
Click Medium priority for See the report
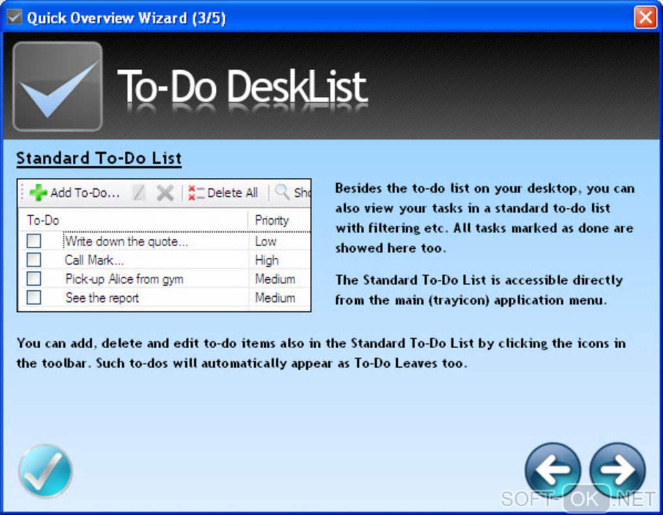275,298
